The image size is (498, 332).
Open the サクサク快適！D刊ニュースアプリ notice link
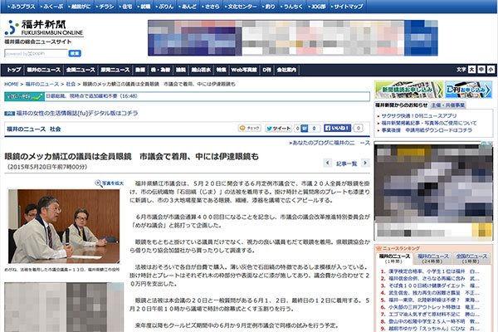pyautogui.click(x=419, y=116)
